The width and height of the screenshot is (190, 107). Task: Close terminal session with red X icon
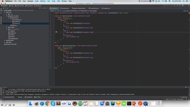(4, 92)
